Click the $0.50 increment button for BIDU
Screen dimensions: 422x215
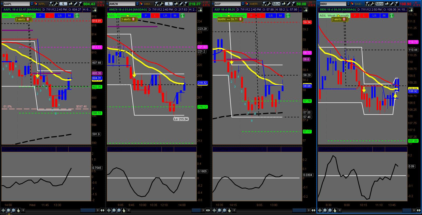pos(379,4)
